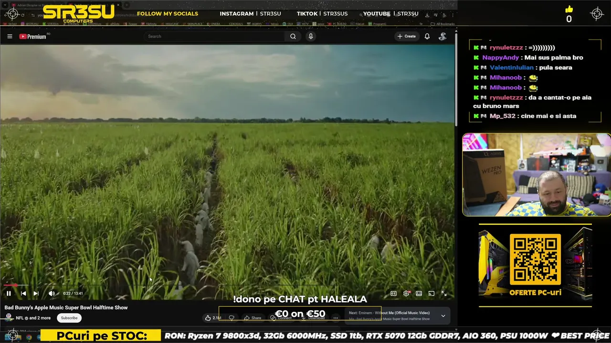Open the HELLCASE bookmark

coord(170,24)
